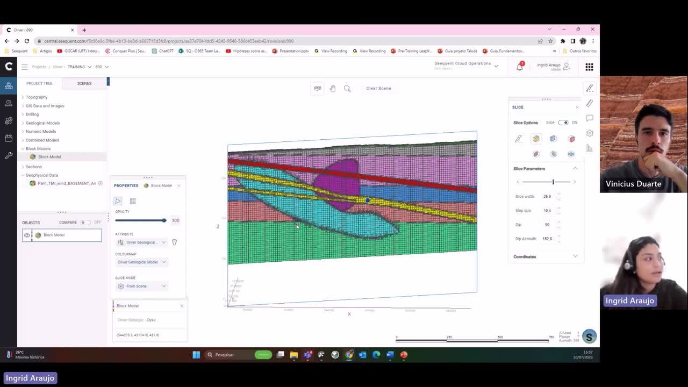Collapse the Slice Parameters section
Image resolution: width=688 pixels, height=387 pixels.
click(x=575, y=169)
